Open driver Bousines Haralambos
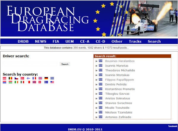 [120, 61]
